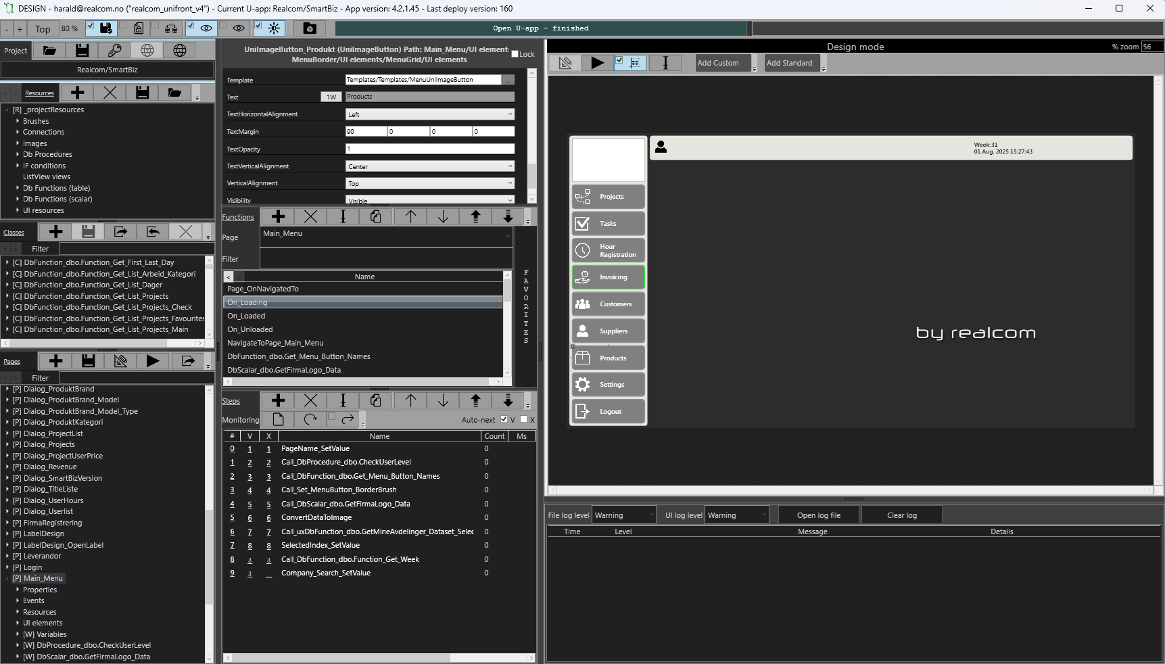Click Monitoring refresh circular arrow icon
This screenshot has height=664, width=1165.
[310, 419]
